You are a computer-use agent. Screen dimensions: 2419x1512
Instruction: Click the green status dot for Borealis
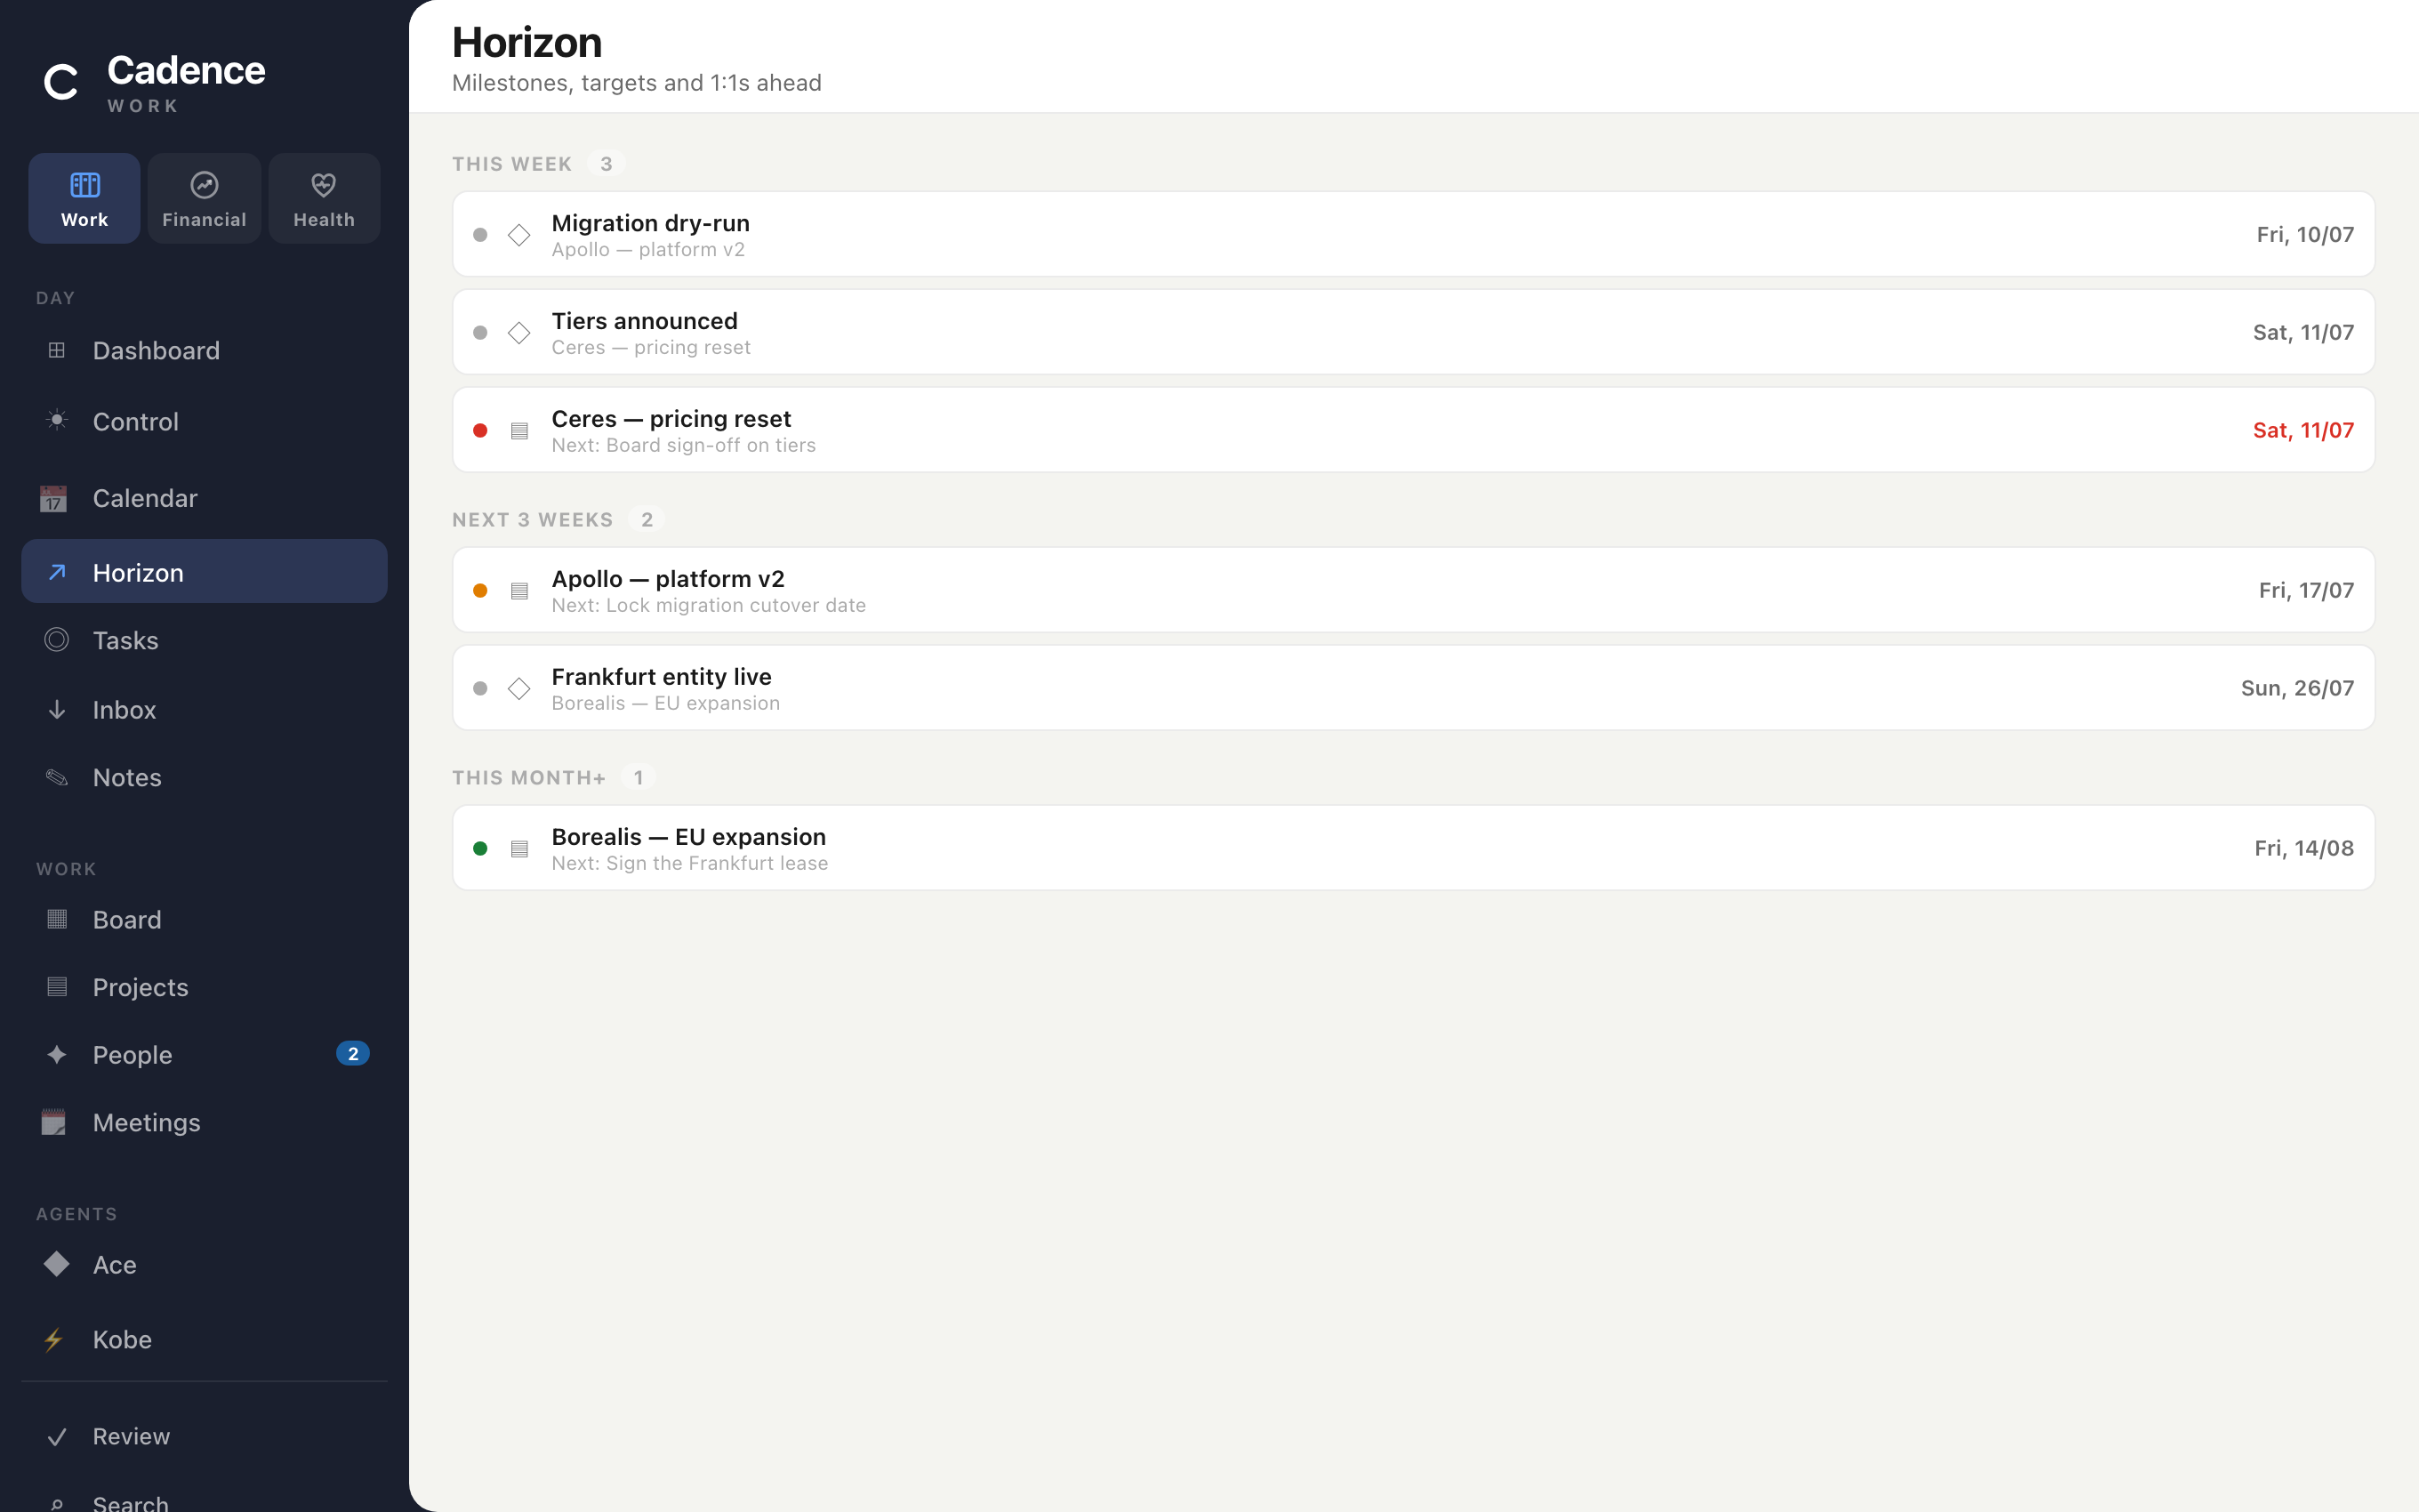click(x=480, y=848)
